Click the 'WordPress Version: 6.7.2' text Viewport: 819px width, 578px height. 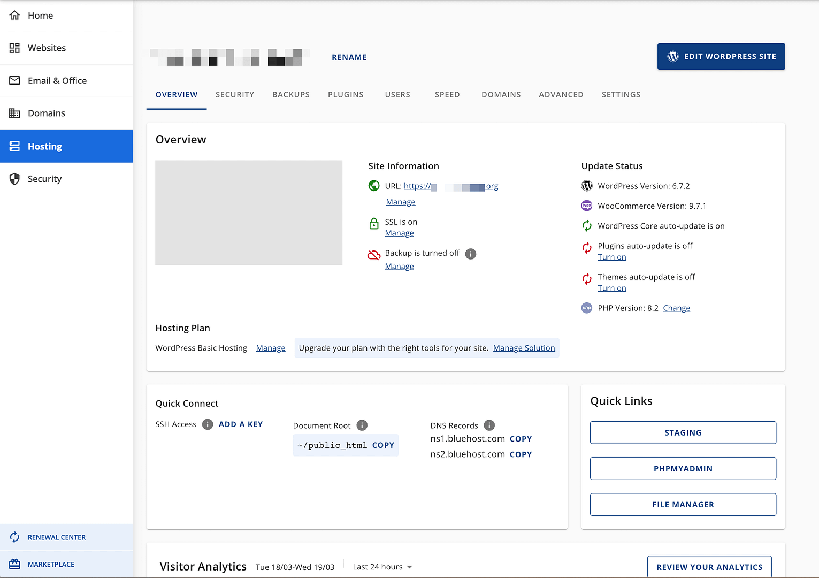(x=644, y=186)
